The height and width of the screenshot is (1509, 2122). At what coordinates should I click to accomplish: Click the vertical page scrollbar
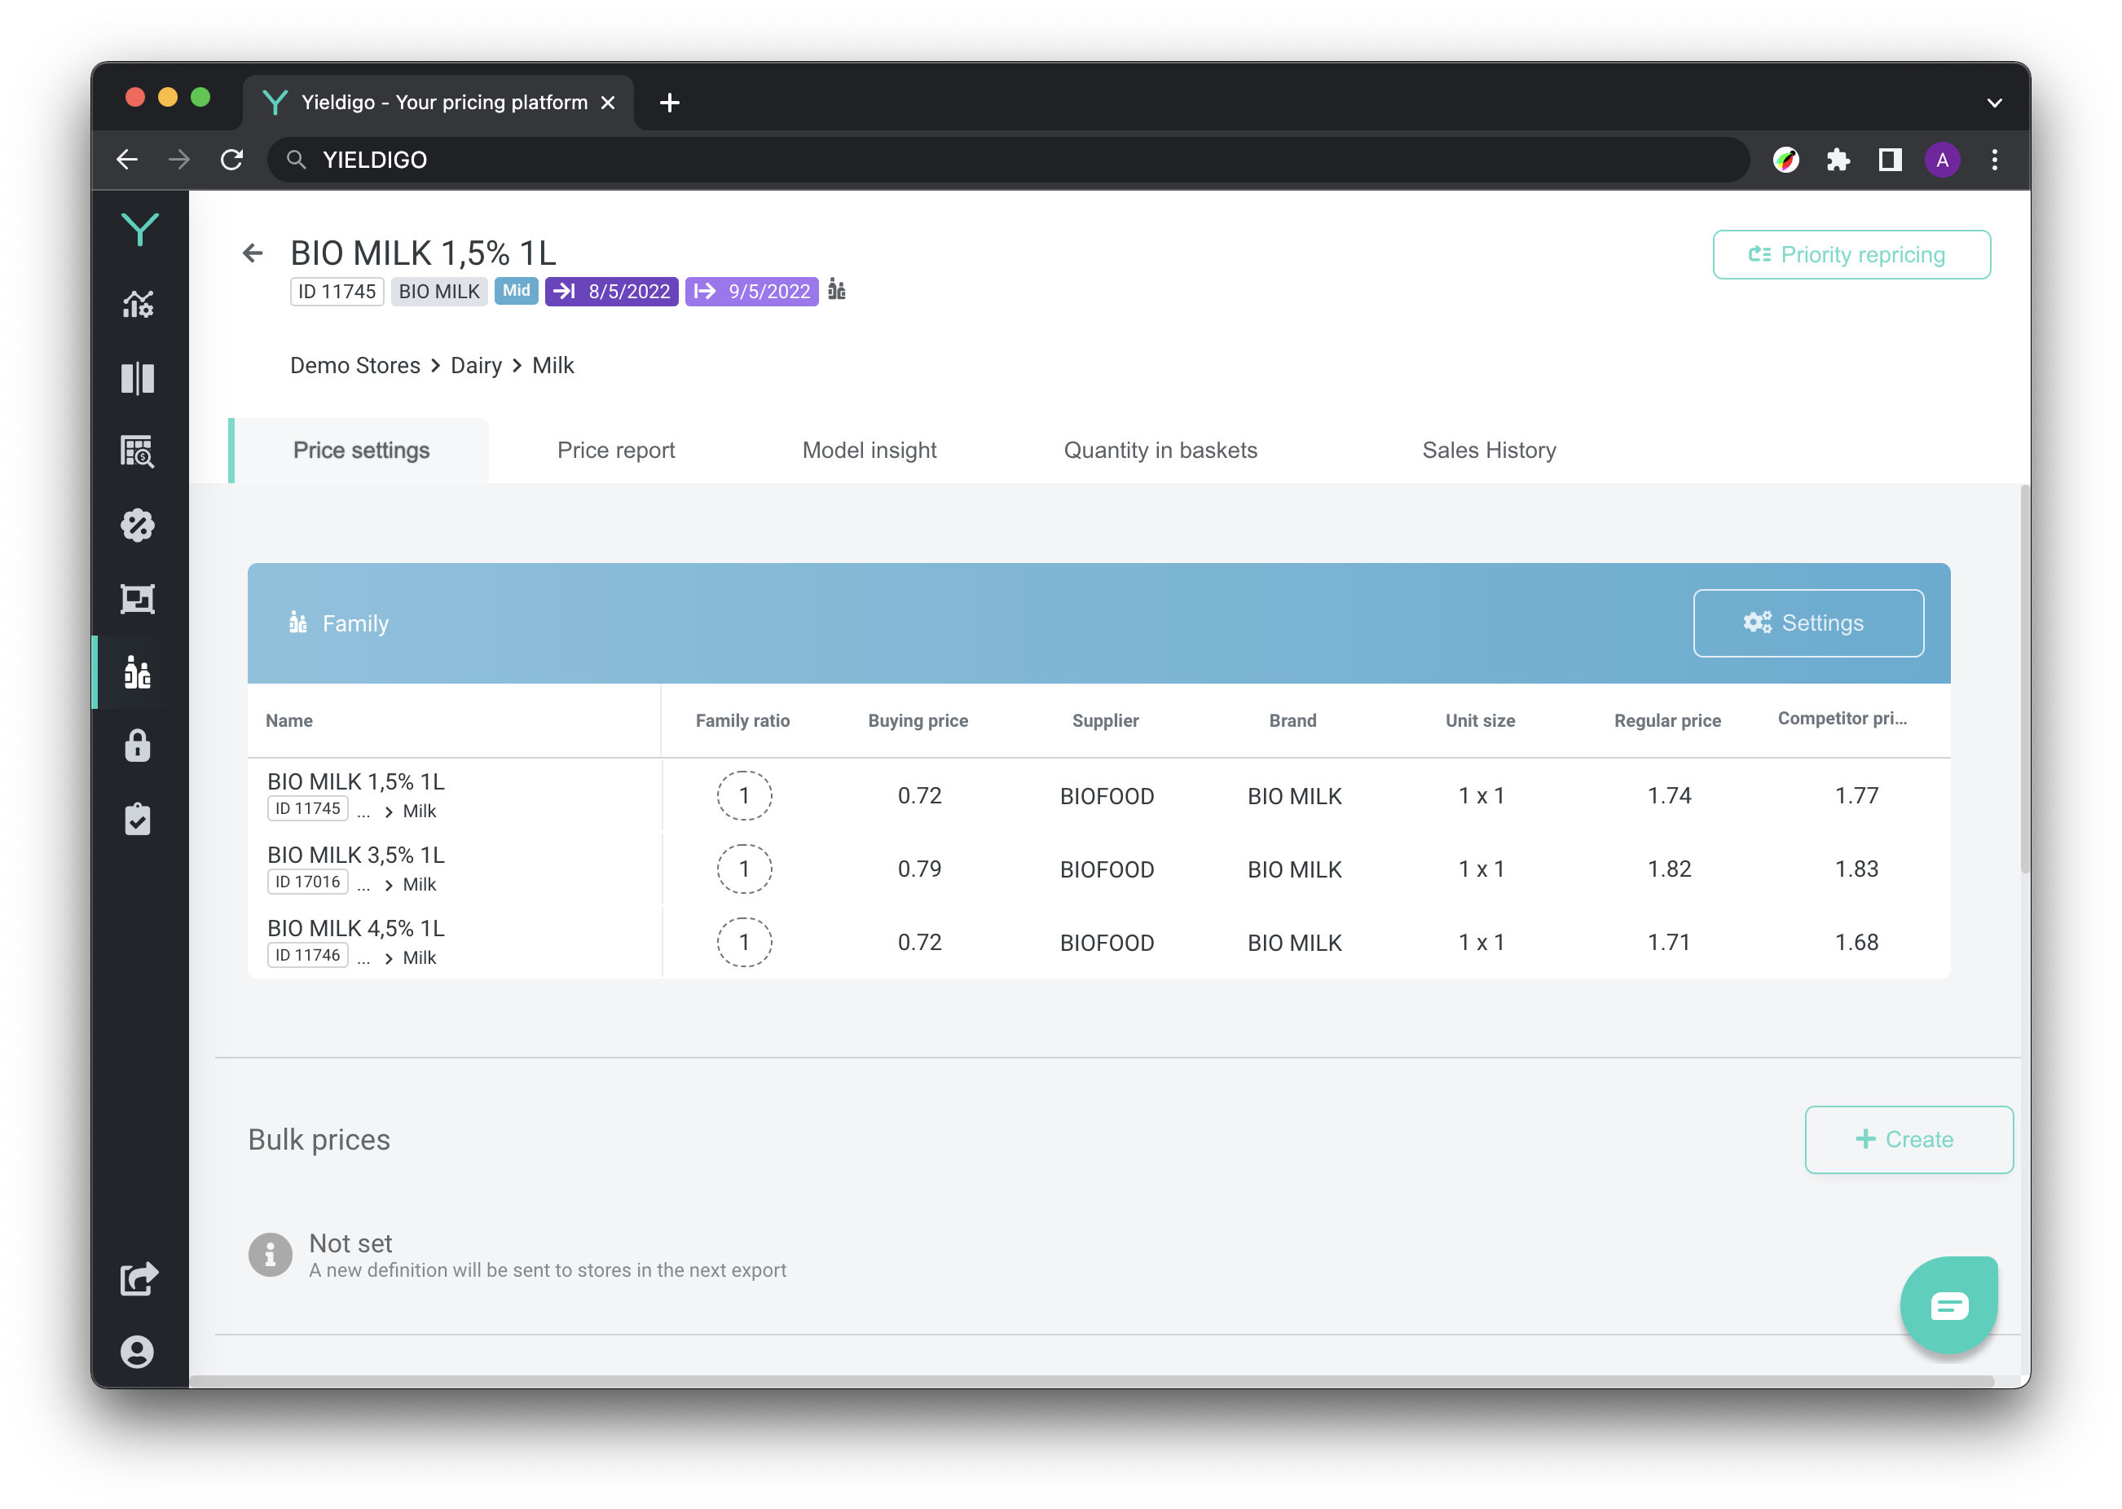pos(2024,678)
